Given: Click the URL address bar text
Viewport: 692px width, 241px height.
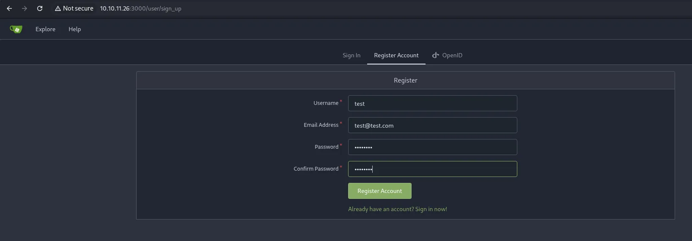Looking at the screenshot, I should [x=140, y=8].
